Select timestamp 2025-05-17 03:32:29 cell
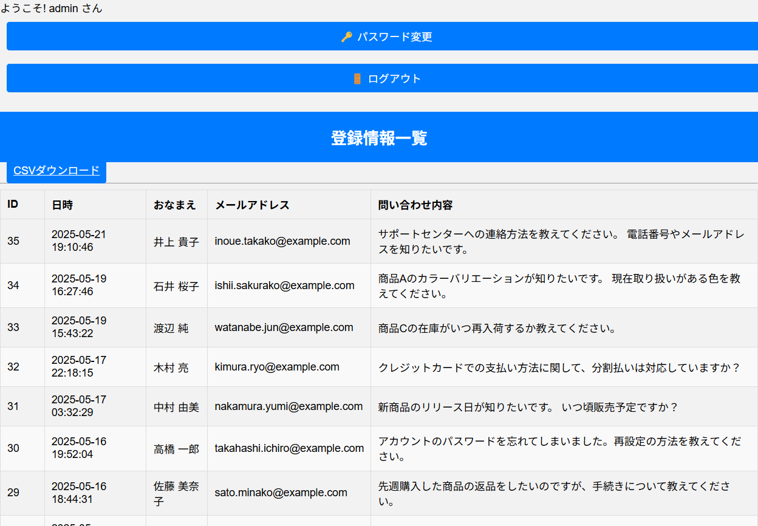The image size is (758, 526). click(79, 406)
